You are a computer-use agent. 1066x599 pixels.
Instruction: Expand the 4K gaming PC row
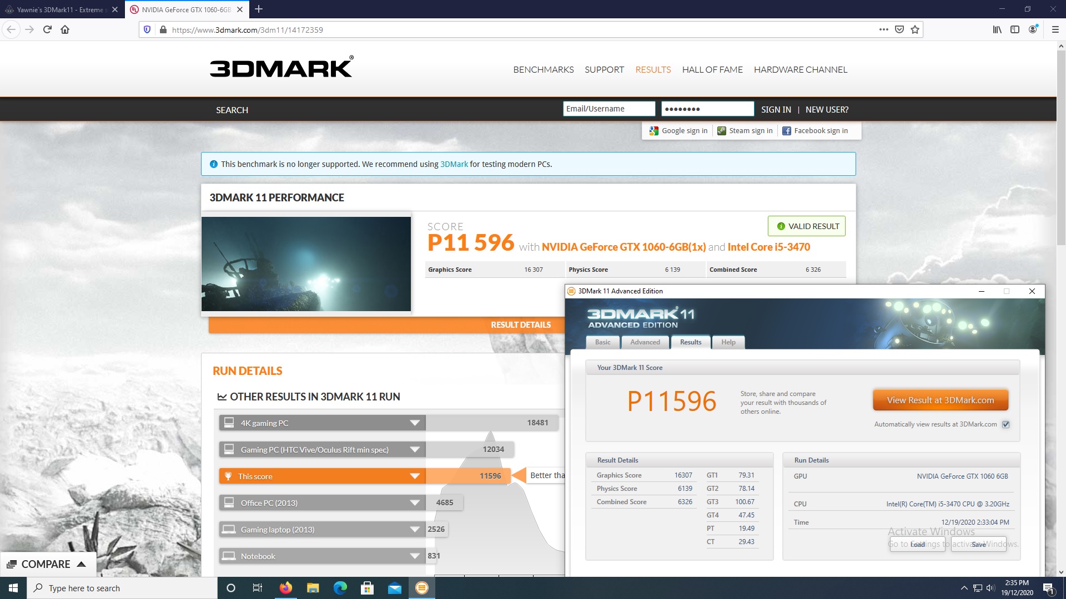click(322, 423)
